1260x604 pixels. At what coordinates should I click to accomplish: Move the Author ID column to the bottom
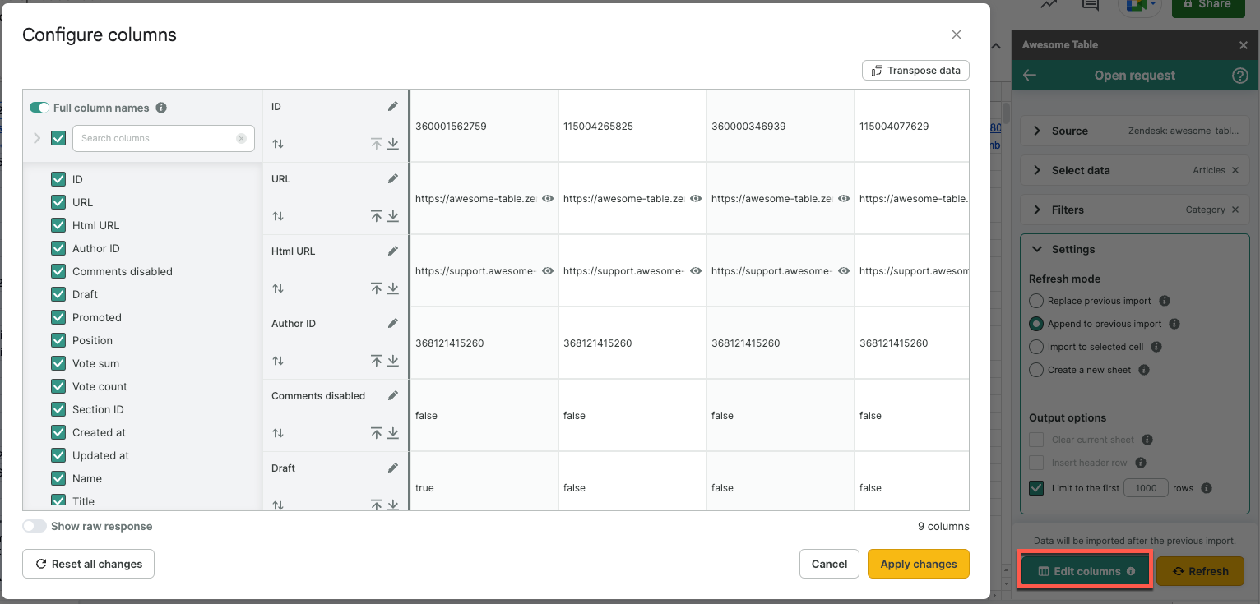pyautogui.click(x=393, y=361)
